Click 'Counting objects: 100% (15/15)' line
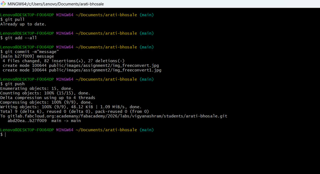 (x=45, y=93)
